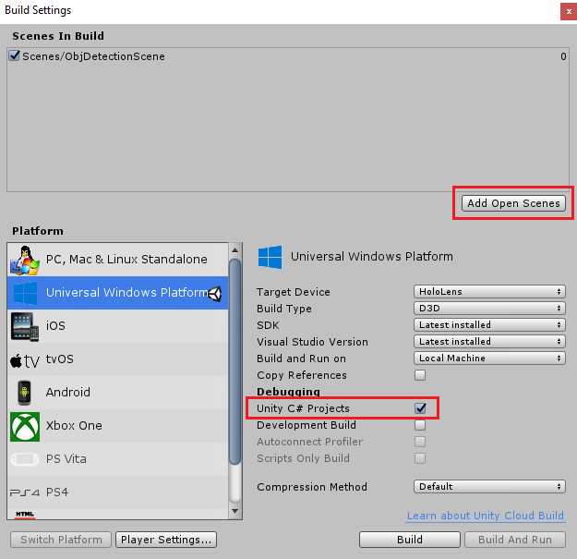Click the HTML platform icon at list bottom

click(x=25, y=515)
